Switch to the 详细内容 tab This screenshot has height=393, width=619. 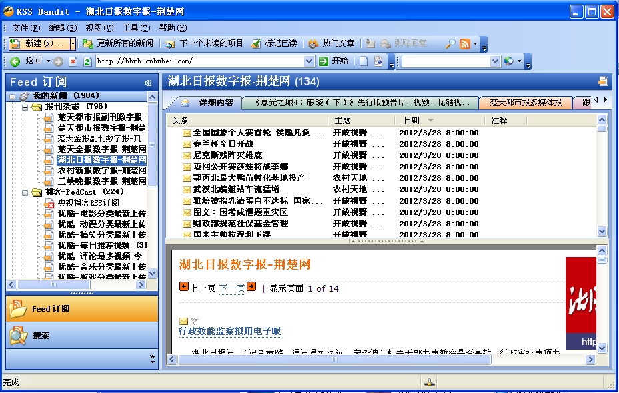point(207,103)
